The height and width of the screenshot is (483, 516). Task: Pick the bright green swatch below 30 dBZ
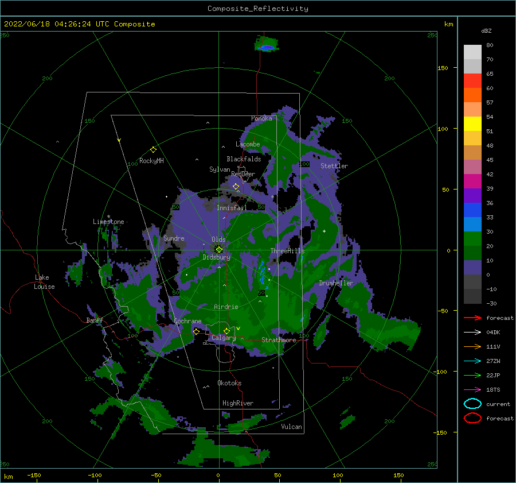472,238
